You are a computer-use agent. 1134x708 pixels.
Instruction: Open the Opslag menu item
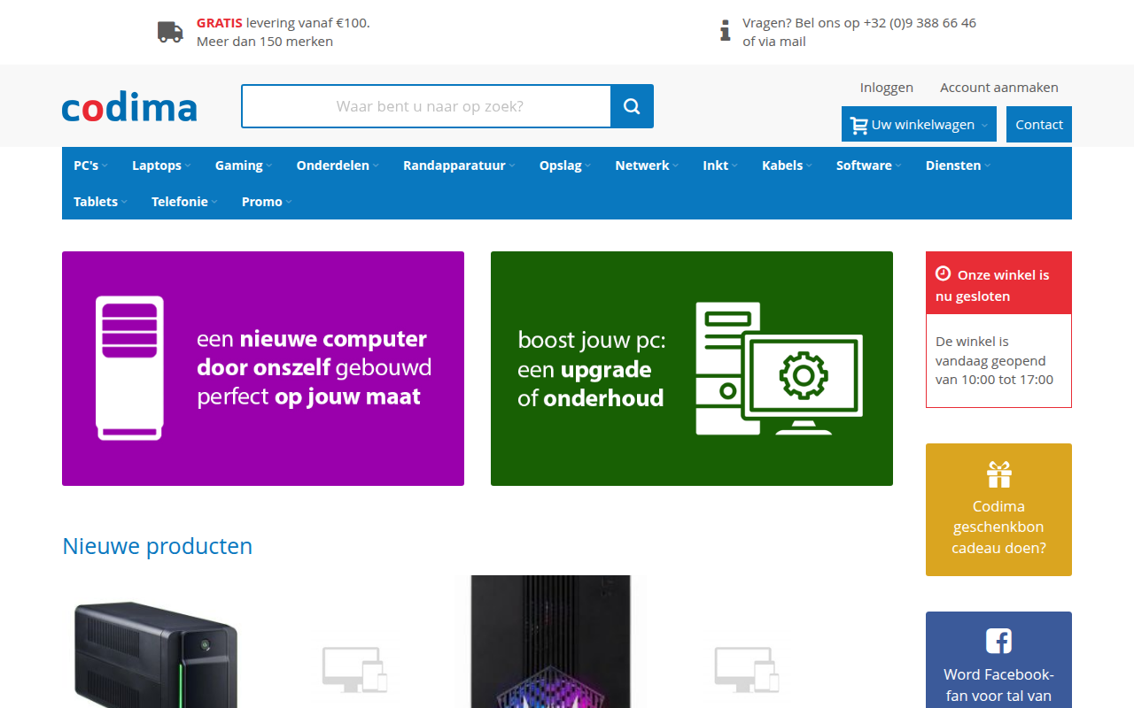(x=565, y=165)
